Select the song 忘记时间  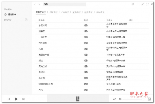point(43,25)
